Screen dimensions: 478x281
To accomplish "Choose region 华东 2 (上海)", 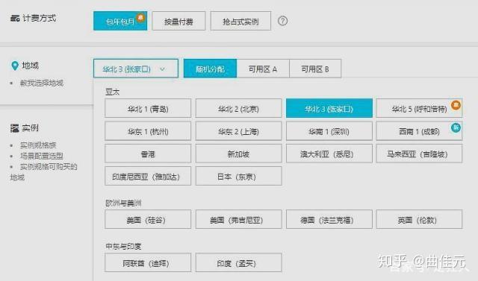I will click(238, 131).
